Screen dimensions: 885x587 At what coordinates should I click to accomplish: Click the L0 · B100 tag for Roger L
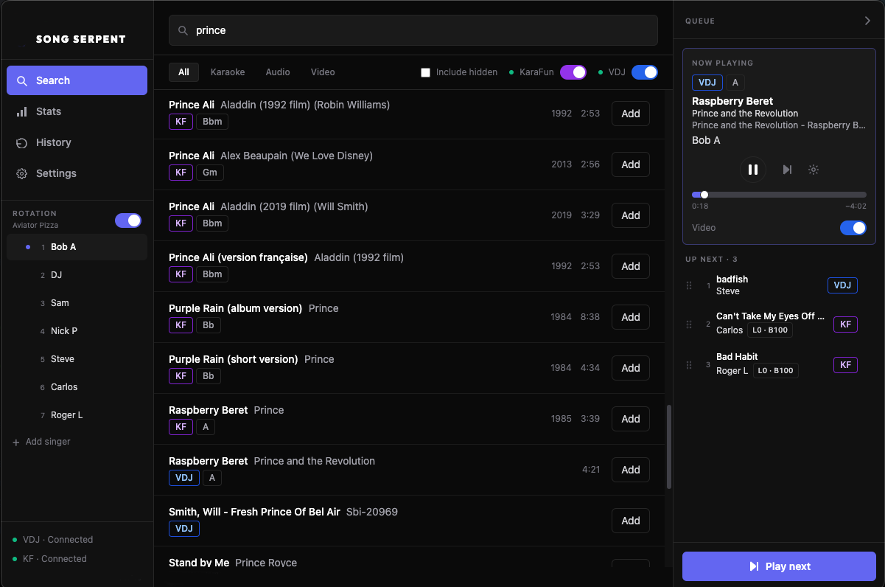point(776,371)
